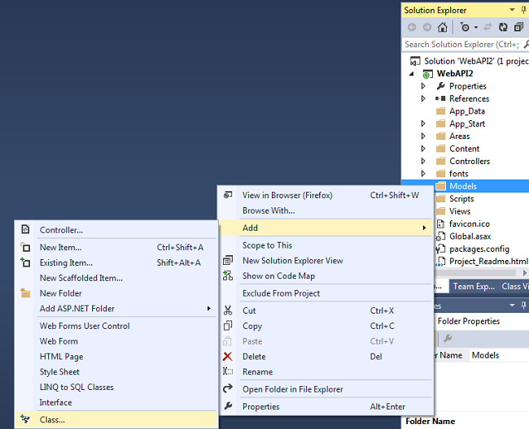Image resolution: width=529 pixels, height=429 pixels.
Task: Choose Controller... in Add submenu
Action: click(116, 230)
